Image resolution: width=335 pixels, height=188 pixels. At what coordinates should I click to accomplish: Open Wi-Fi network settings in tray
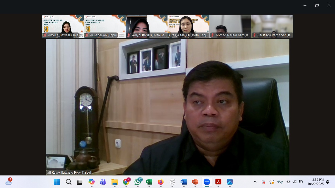(x=288, y=182)
